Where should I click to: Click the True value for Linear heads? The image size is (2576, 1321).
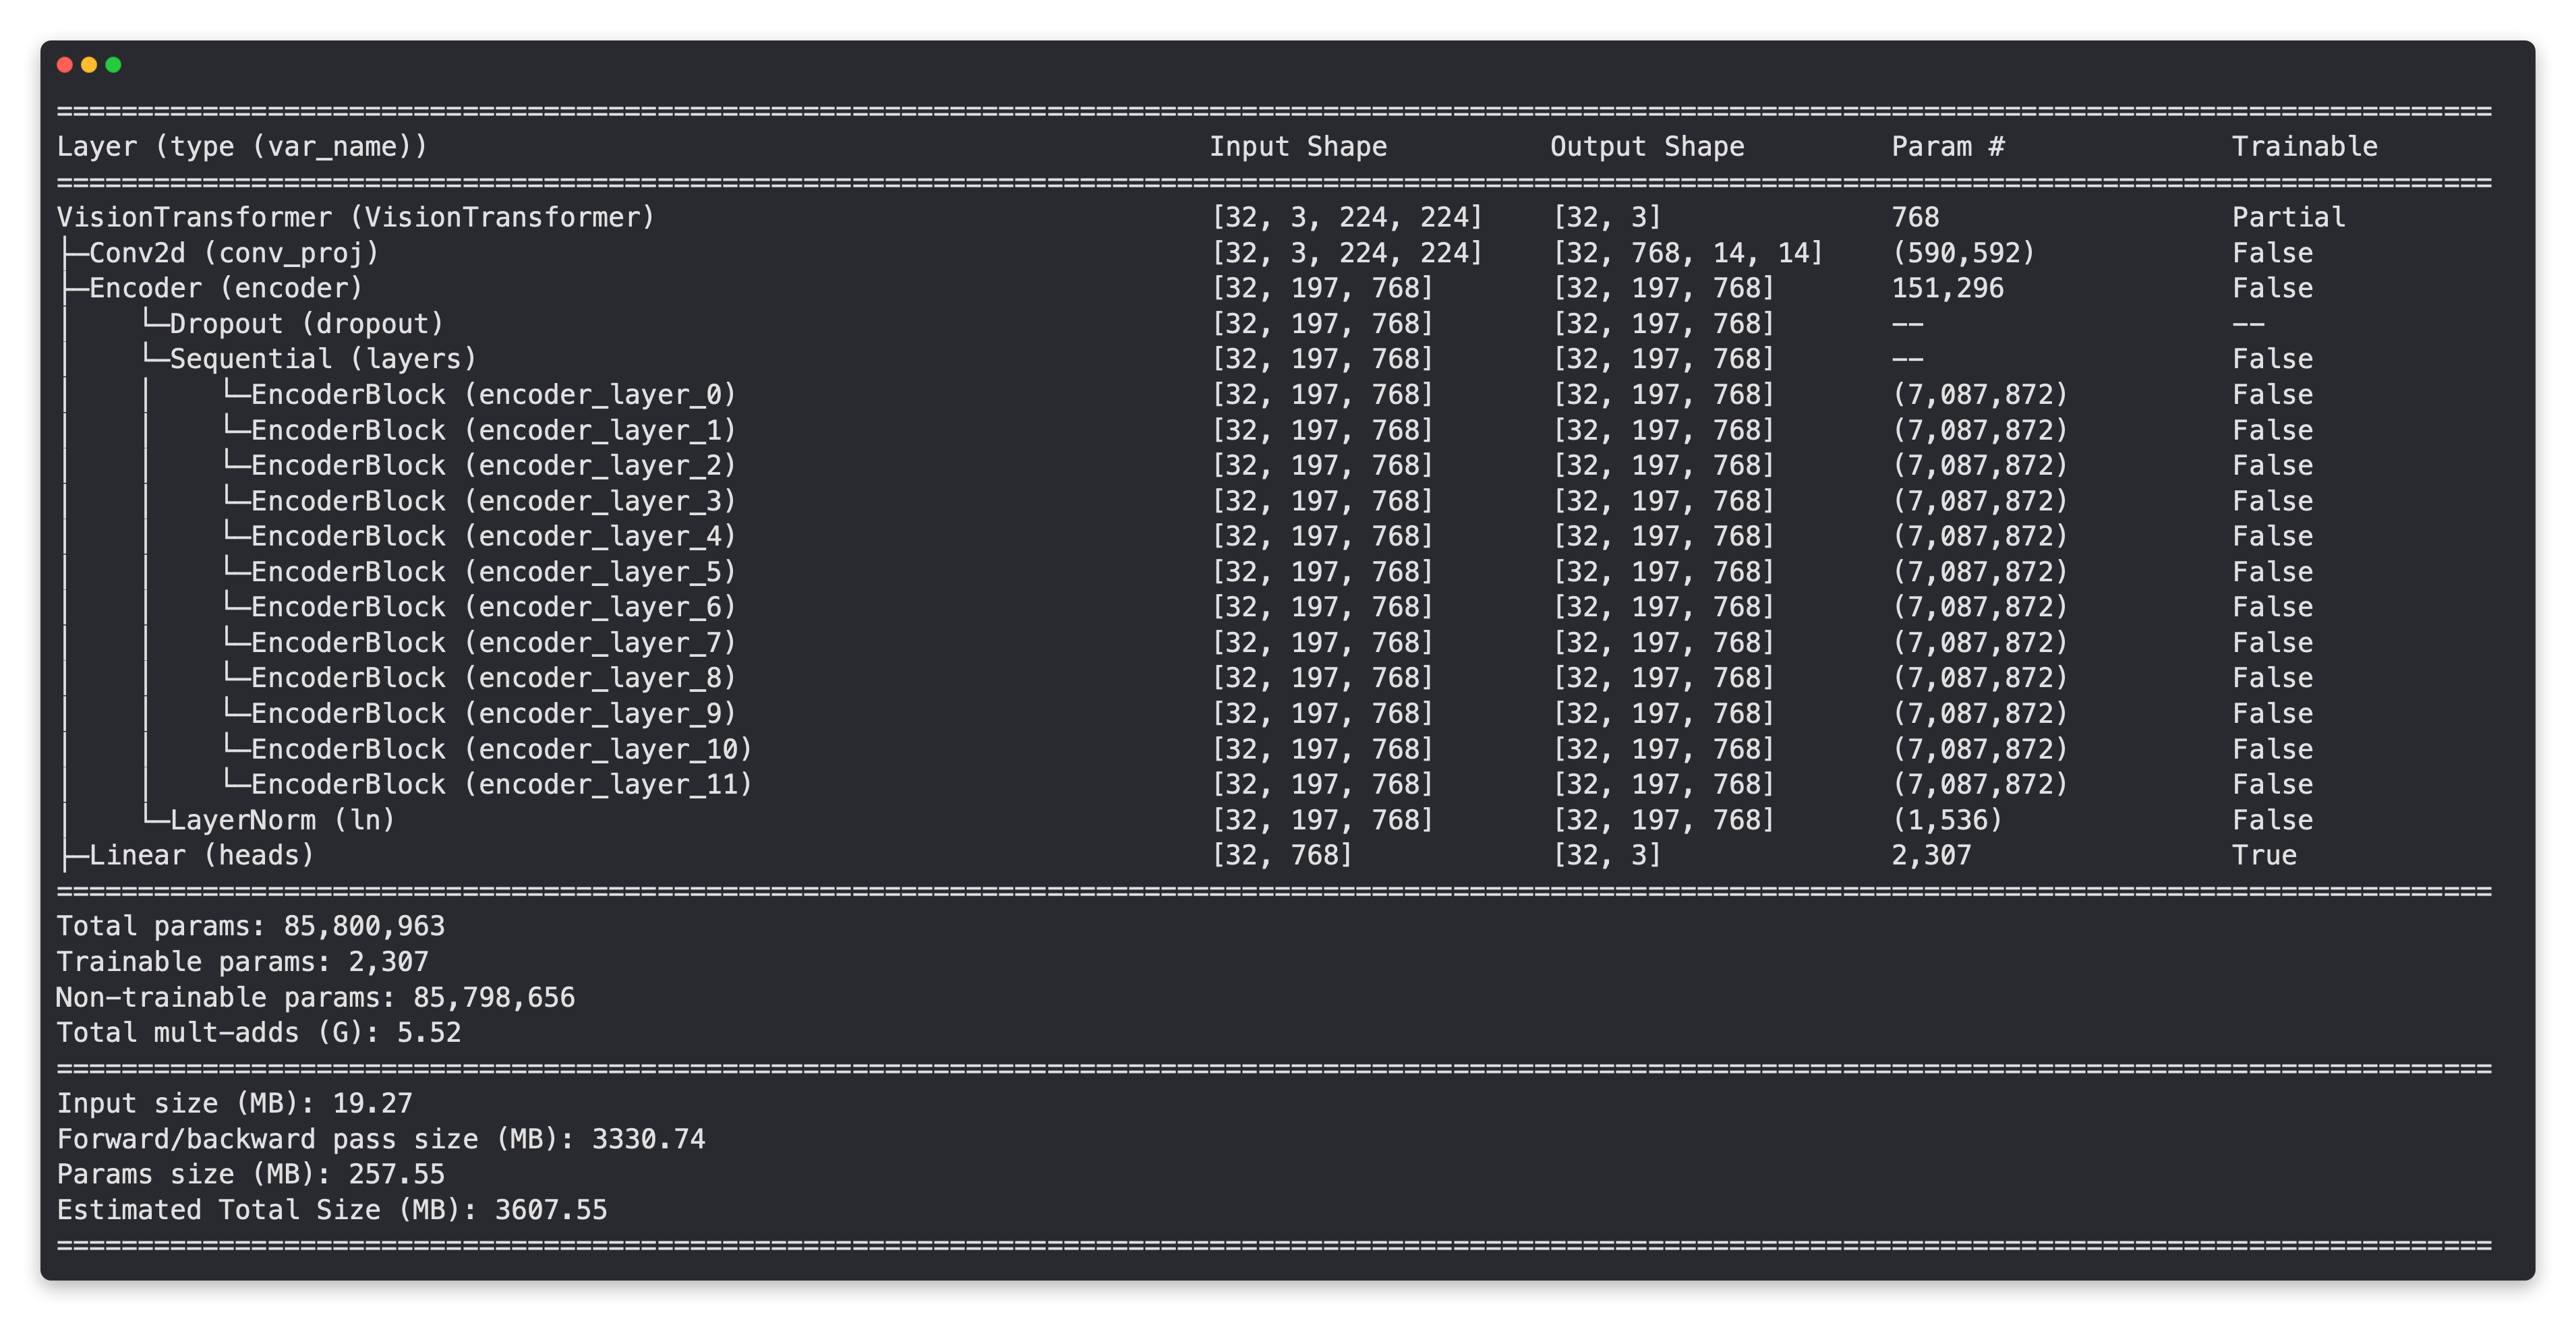tap(2264, 855)
